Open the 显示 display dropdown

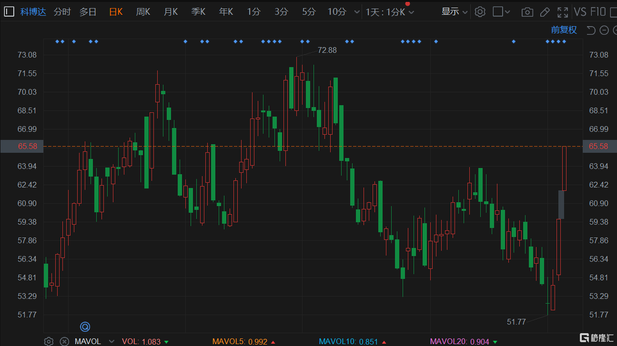[x=455, y=12]
